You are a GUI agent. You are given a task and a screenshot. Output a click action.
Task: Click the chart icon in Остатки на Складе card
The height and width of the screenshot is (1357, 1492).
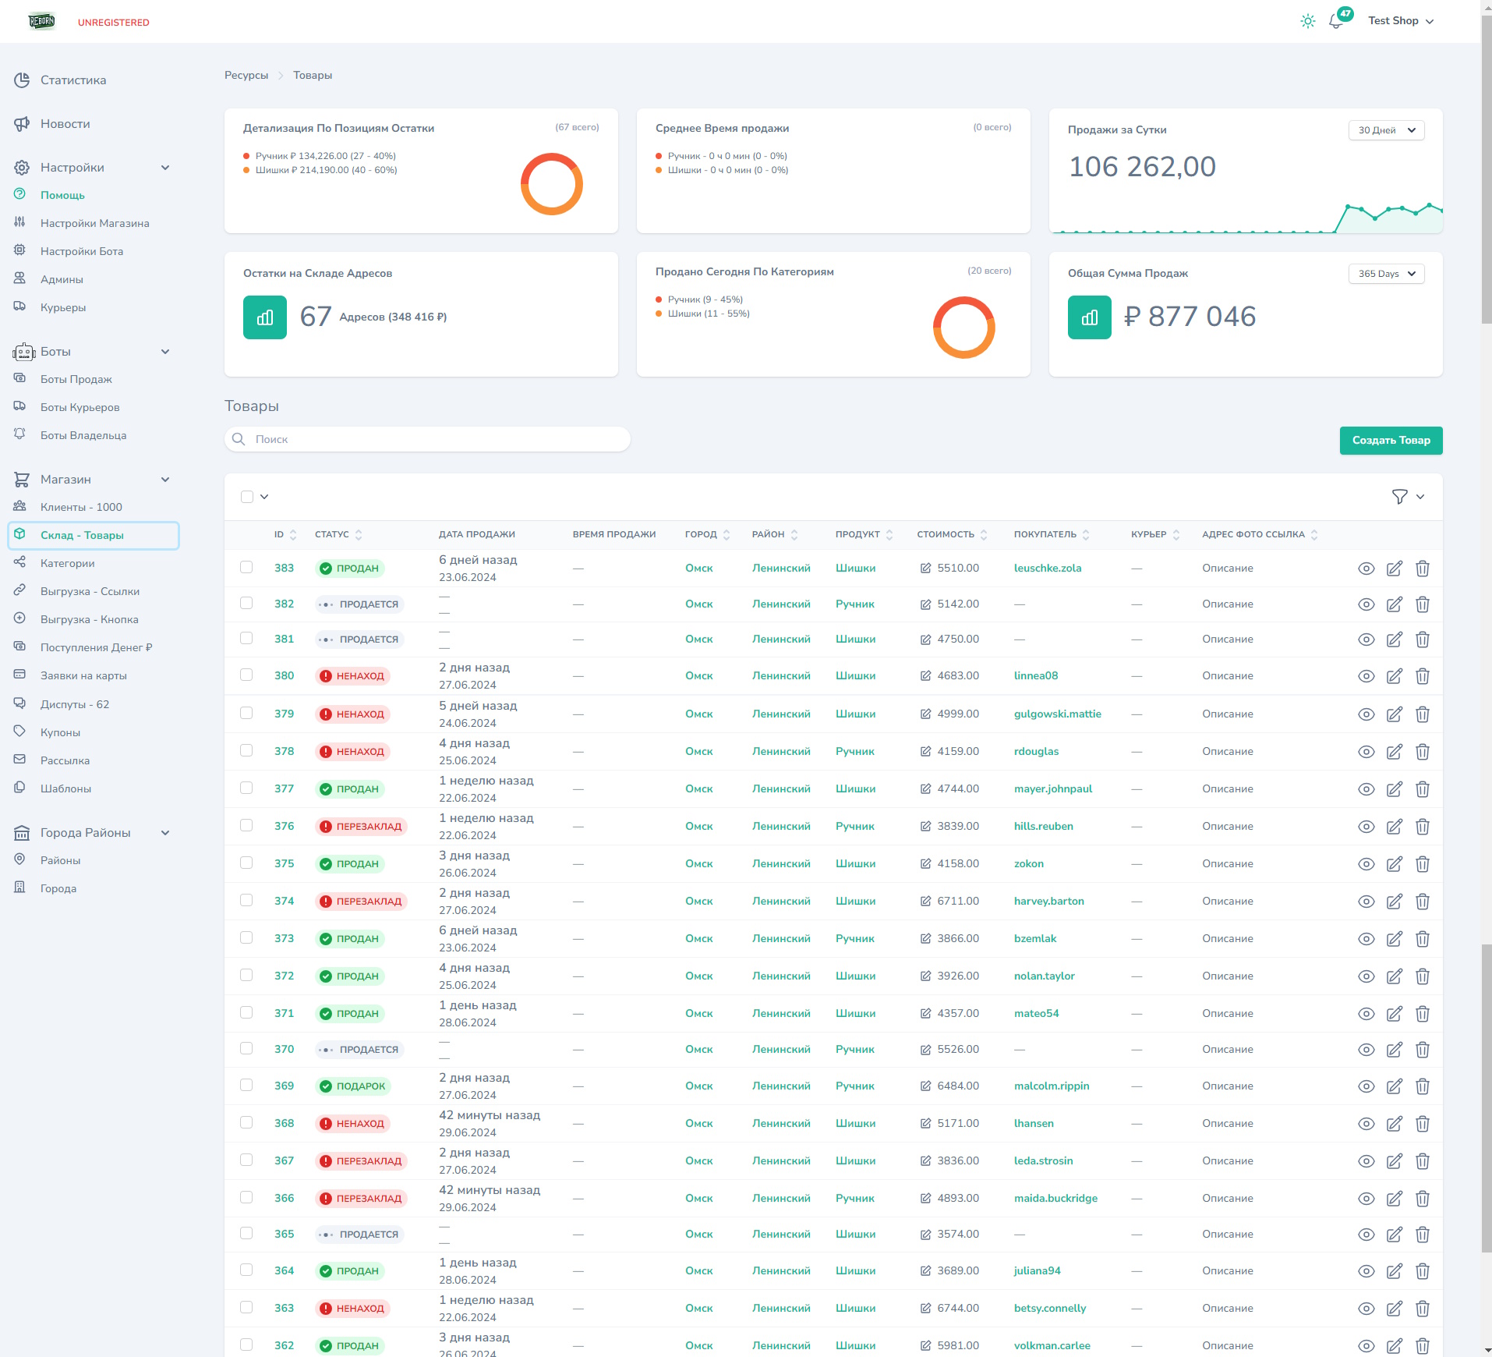(265, 317)
